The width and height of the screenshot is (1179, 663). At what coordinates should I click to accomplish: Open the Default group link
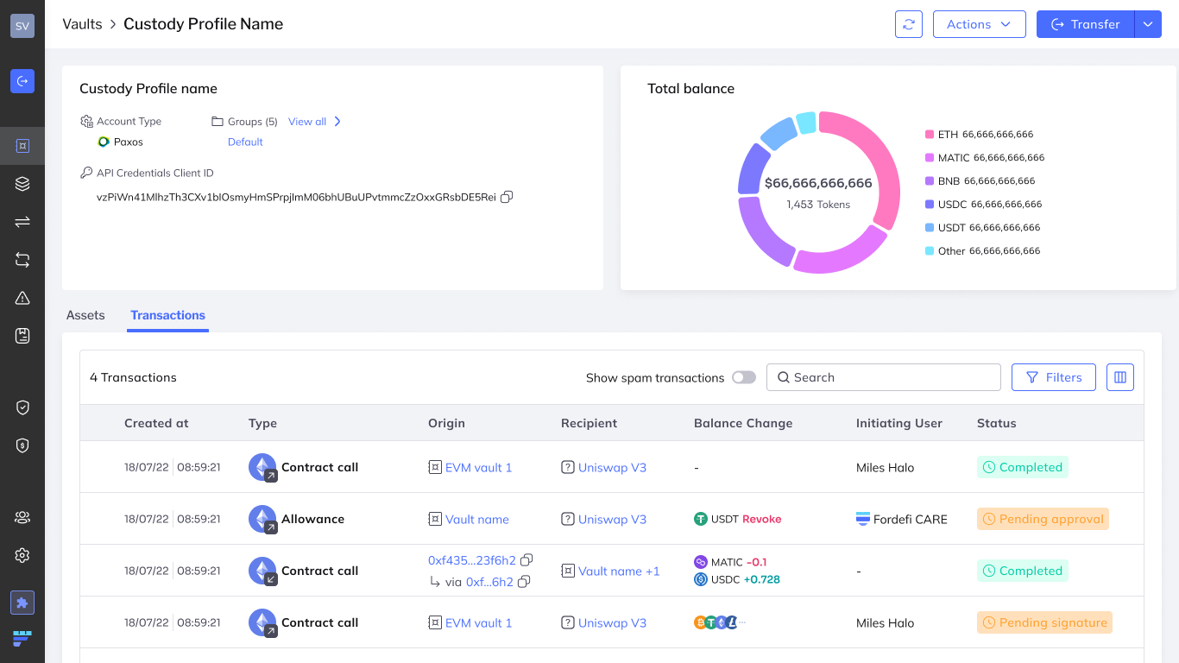tap(245, 142)
